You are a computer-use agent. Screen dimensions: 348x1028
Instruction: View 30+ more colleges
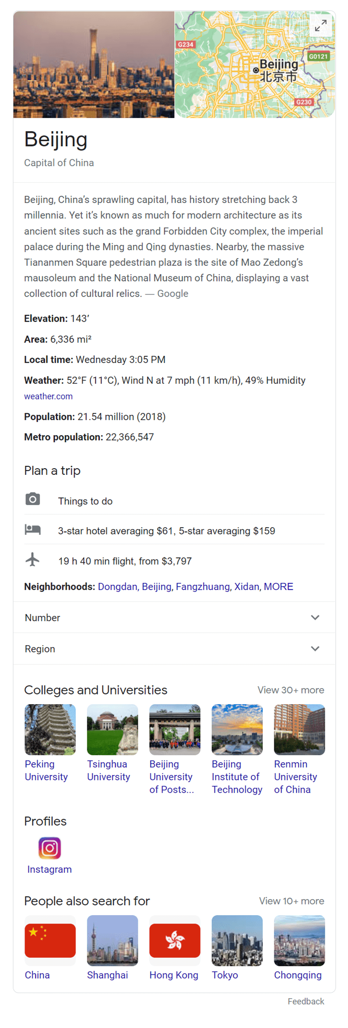pyautogui.click(x=290, y=690)
